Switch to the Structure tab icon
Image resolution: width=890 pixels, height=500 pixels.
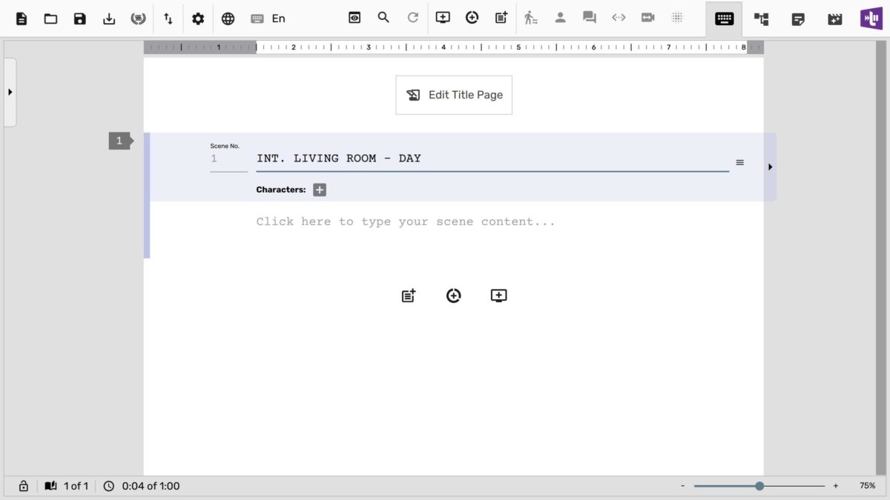(762, 19)
